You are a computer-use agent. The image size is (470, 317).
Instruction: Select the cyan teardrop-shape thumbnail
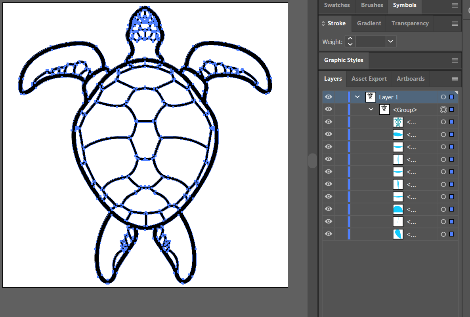click(x=398, y=234)
